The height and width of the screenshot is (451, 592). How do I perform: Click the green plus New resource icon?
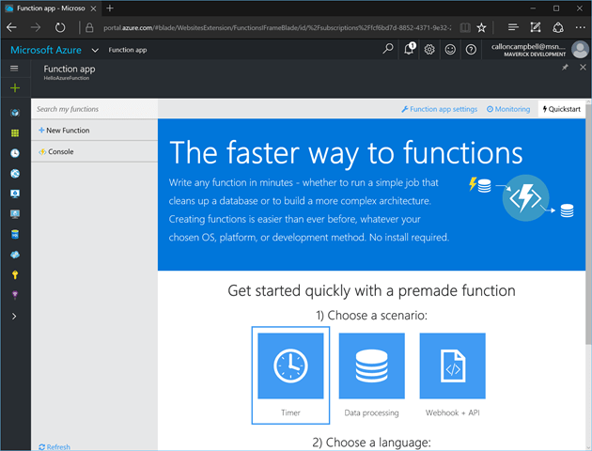coord(14,88)
